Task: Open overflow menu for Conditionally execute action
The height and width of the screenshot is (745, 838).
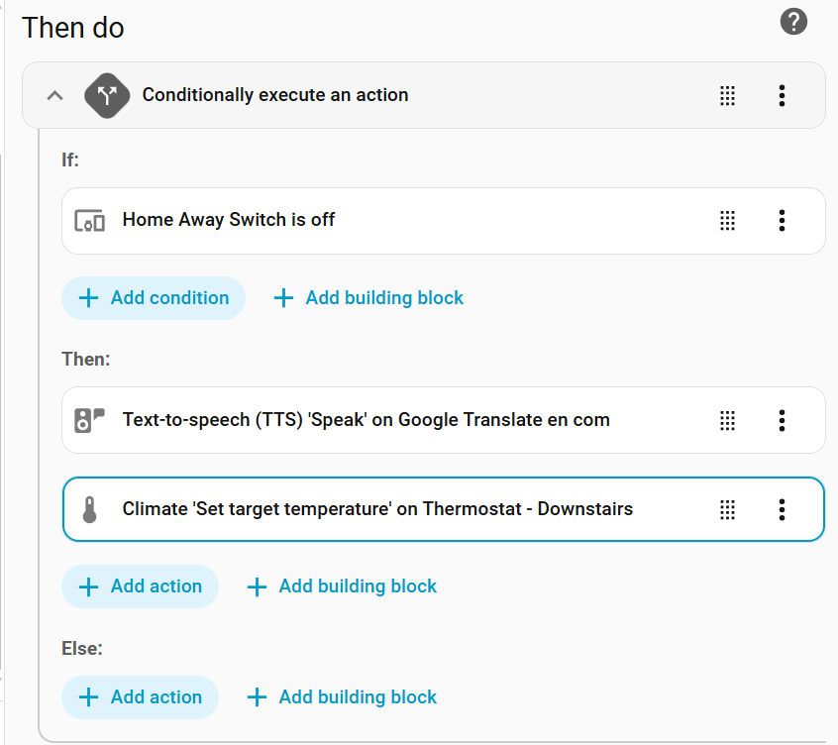Action: 782,95
